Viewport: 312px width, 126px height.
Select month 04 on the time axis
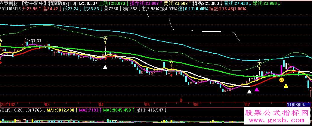point(101,104)
